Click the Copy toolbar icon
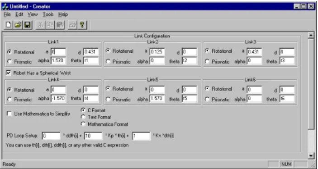Image resolution: width=318 pixels, height=169 pixels. click(50, 25)
